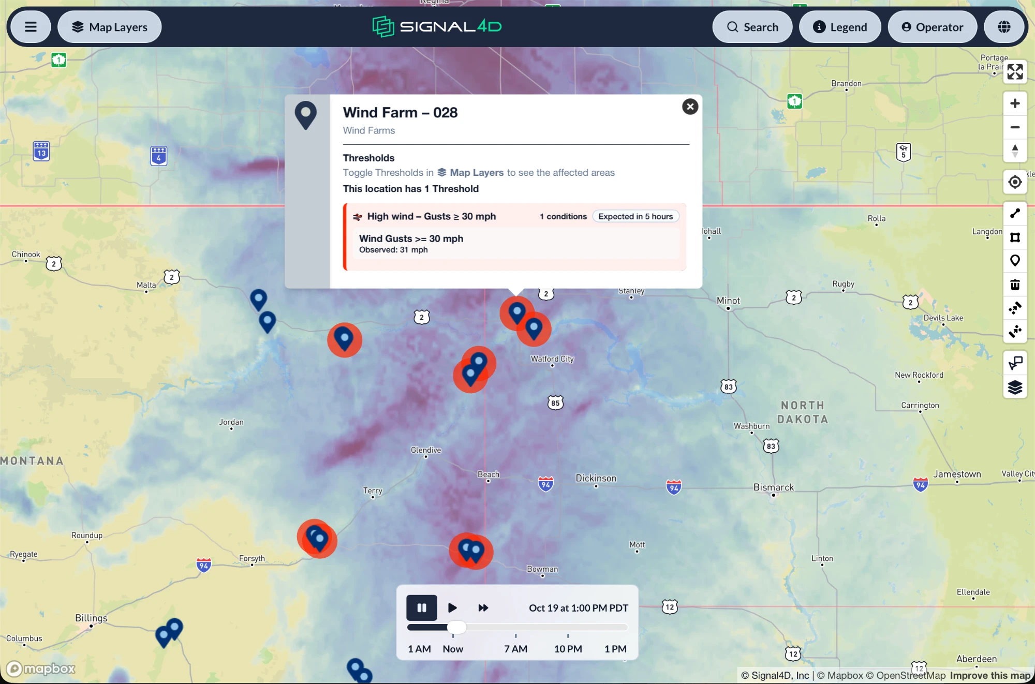This screenshot has height=684, width=1035.
Task: Open the layers stack control
Action: pyautogui.click(x=1015, y=386)
